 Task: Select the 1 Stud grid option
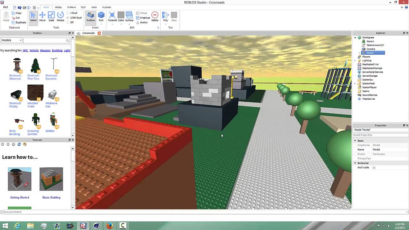click(x=72, y=13)
